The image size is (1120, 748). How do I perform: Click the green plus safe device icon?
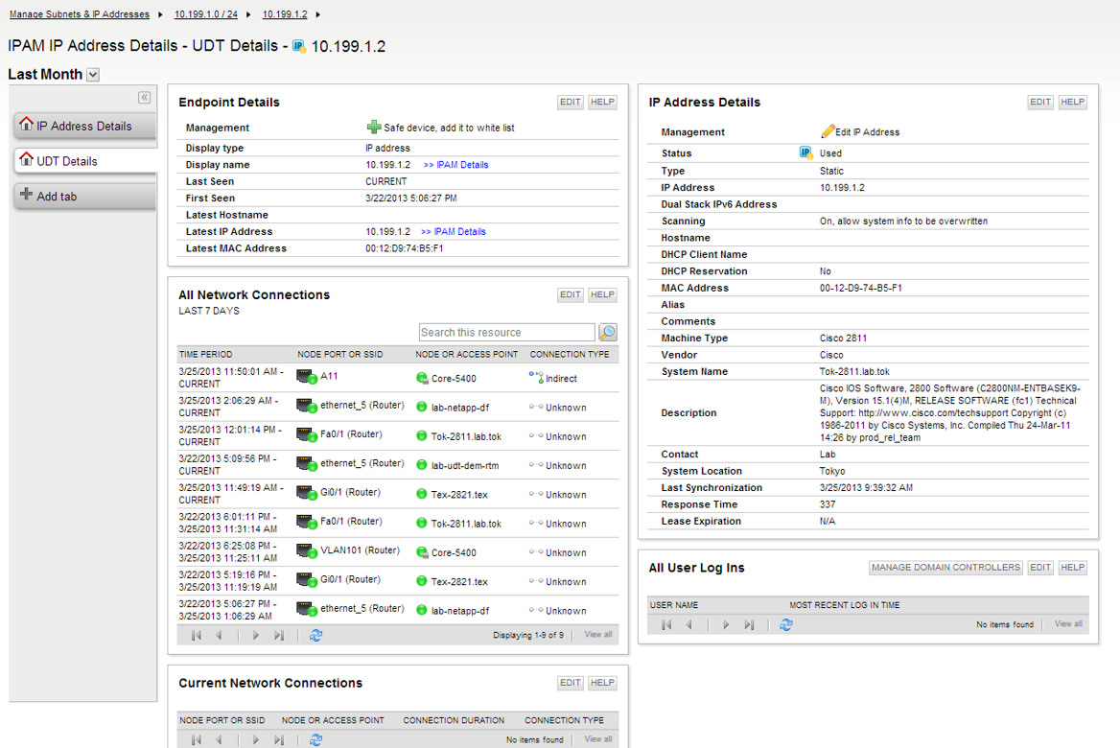click(x=374, y=128)
